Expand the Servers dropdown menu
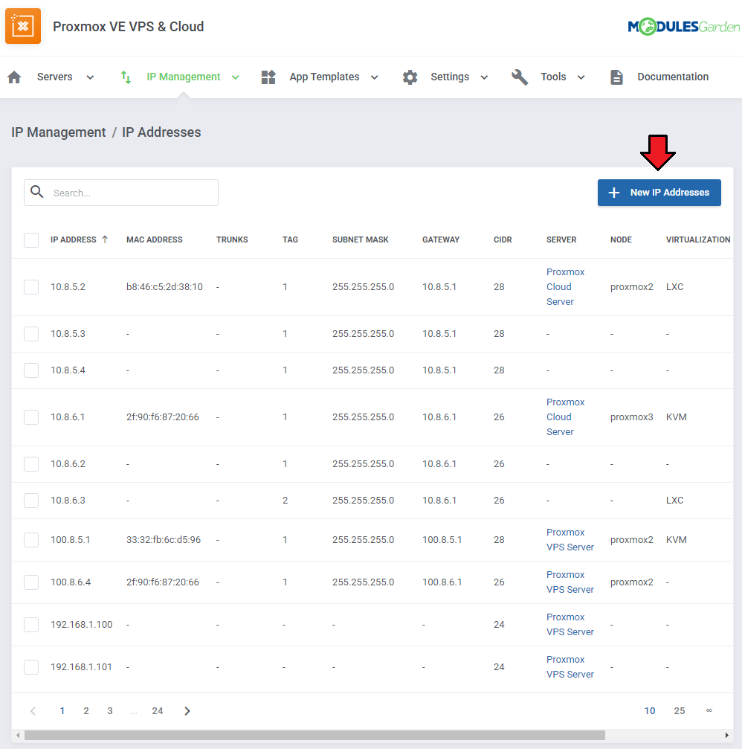Image resolution: width=742 pixels, height=749 pixels. [90, 77]
